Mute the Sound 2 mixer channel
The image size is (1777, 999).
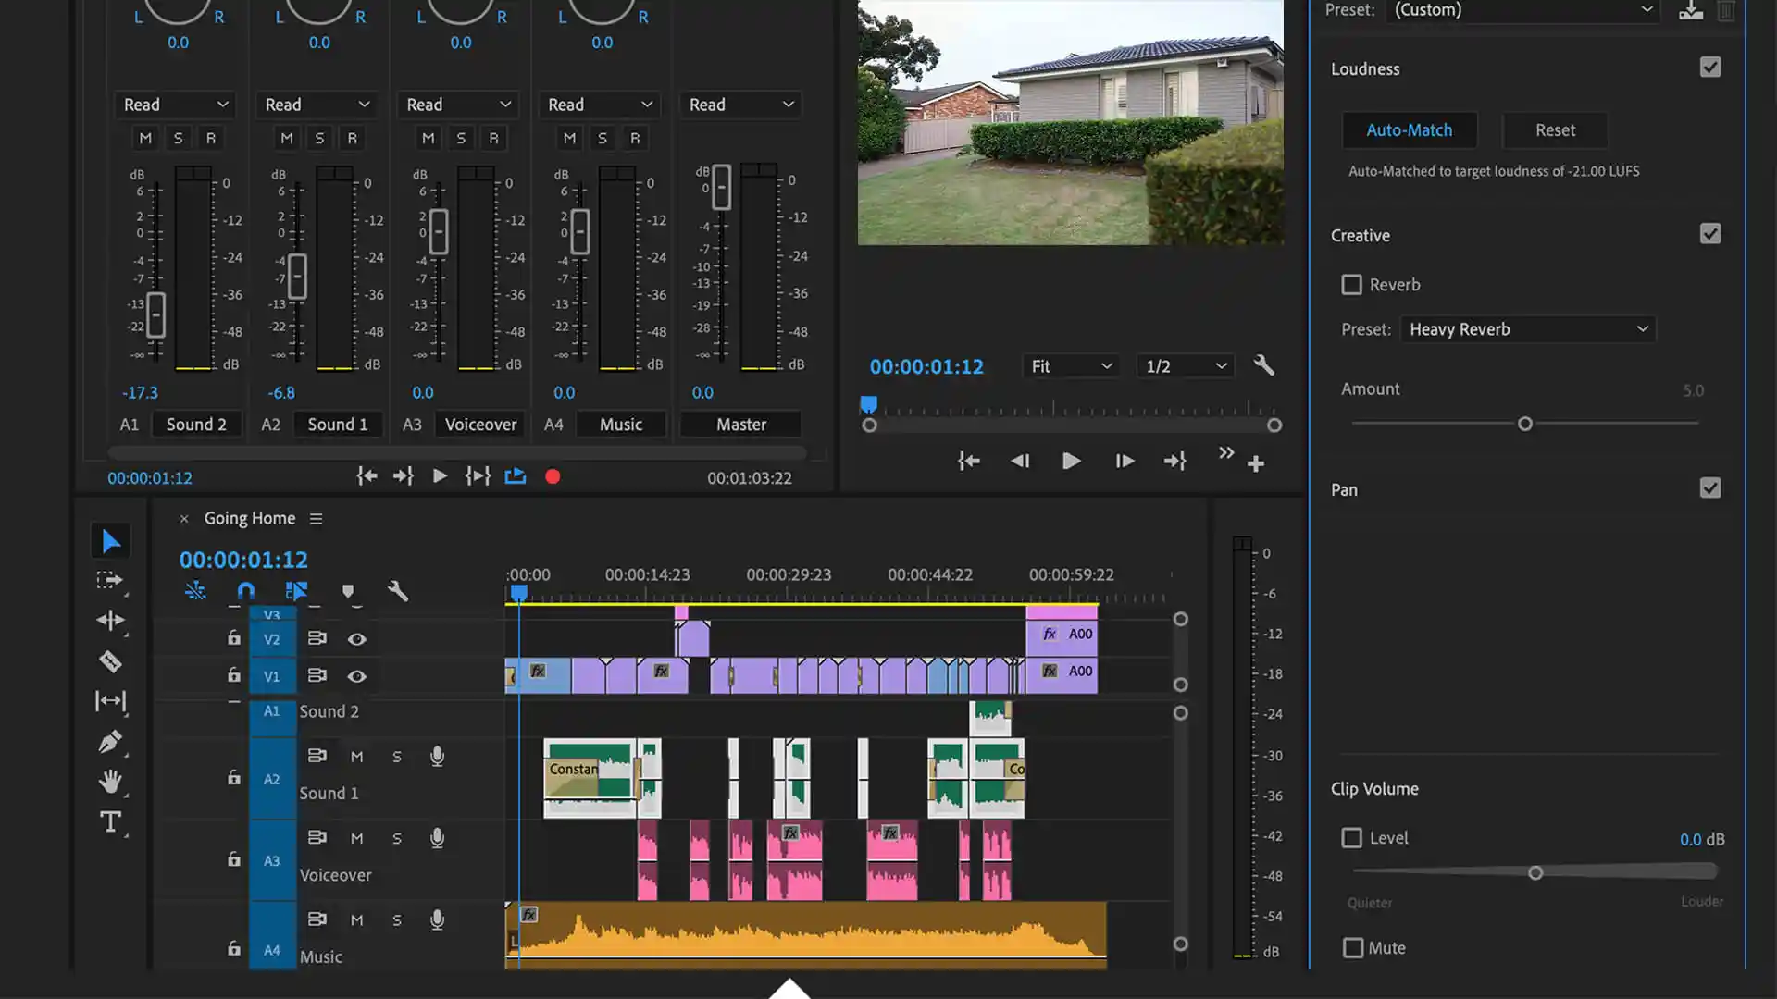145,138
